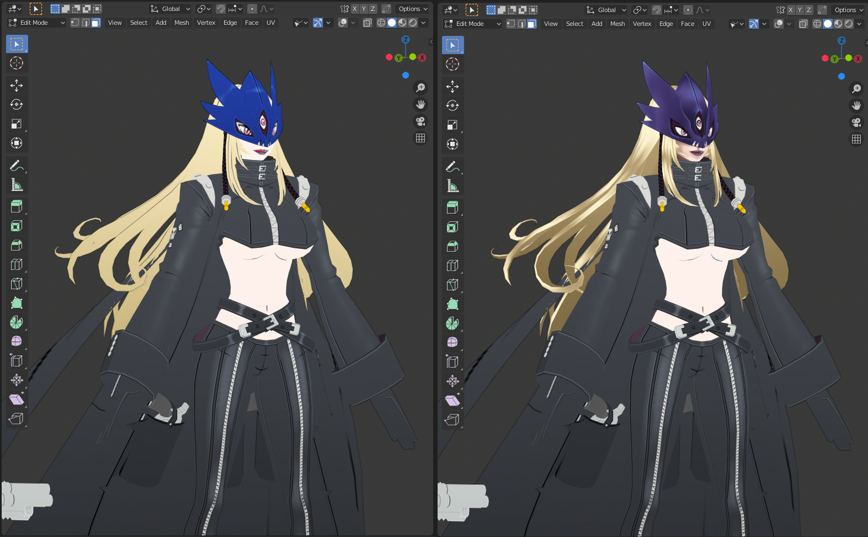Enable vertex select mode in left viewport

coord(75,23)
